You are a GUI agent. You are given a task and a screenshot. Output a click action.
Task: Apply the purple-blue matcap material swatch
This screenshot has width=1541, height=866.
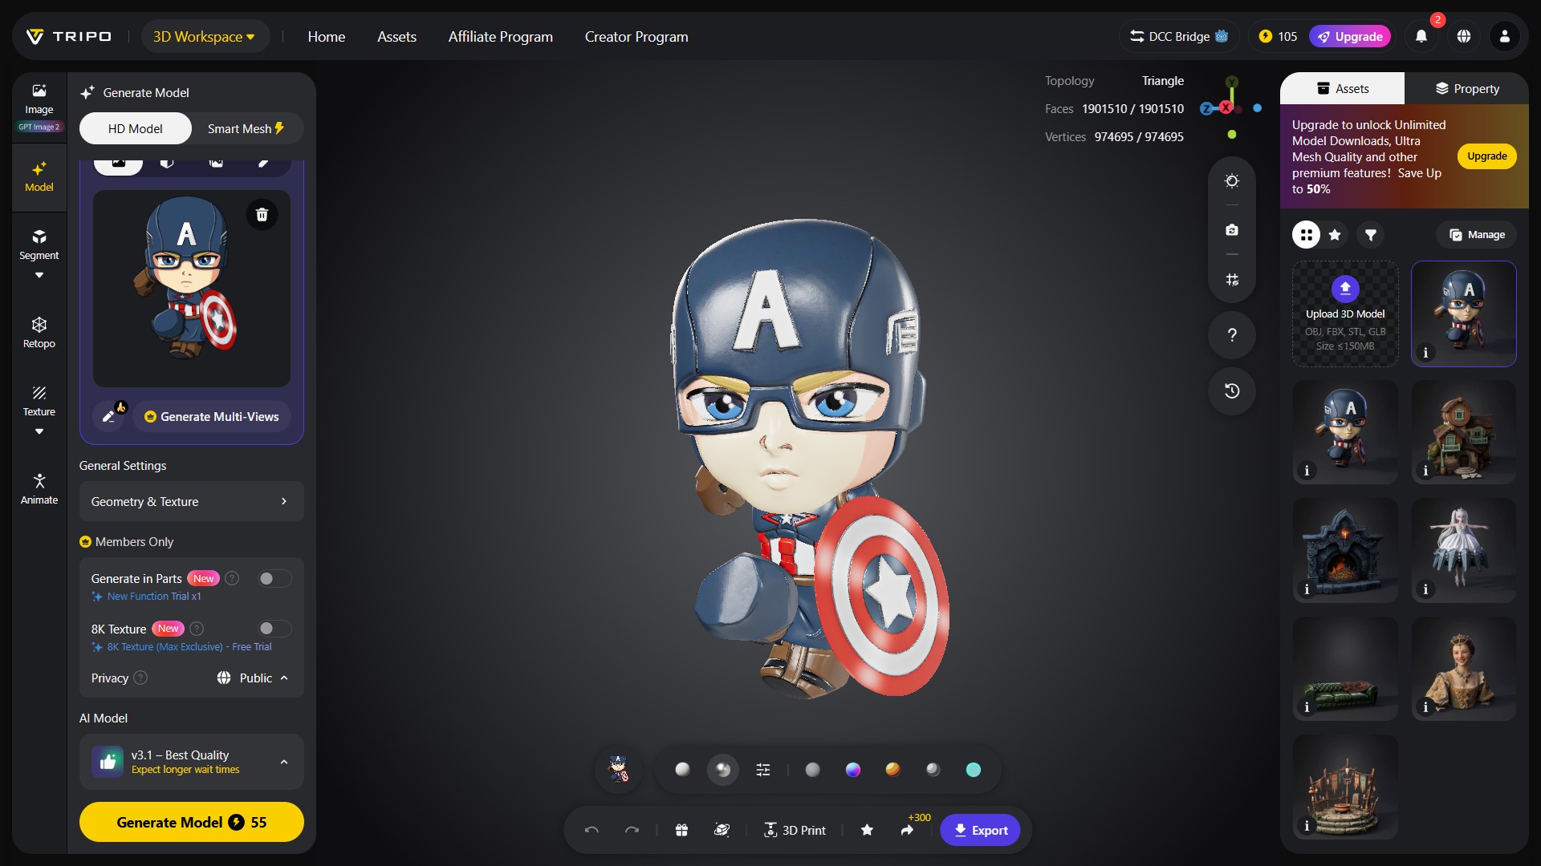click(x=853, y=770)
